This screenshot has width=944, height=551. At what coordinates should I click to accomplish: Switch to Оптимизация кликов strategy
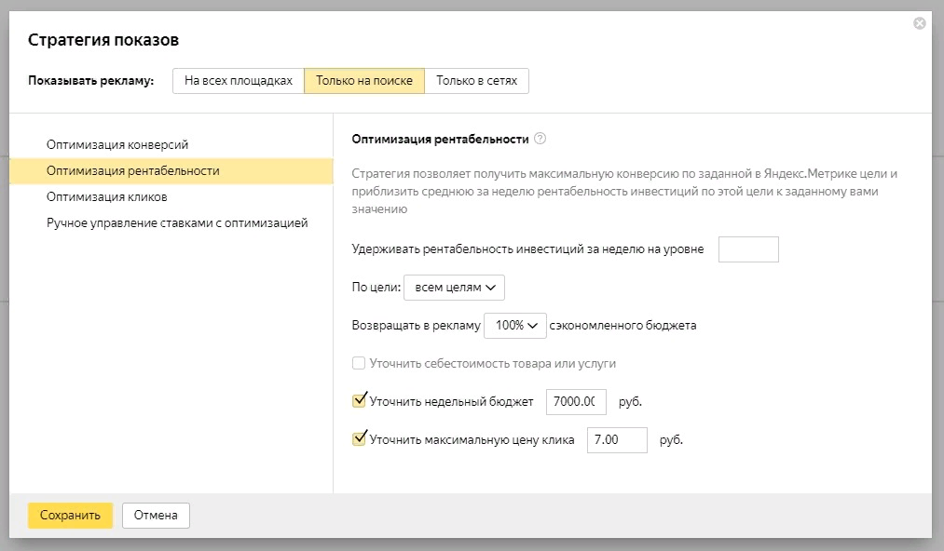(x=107, y=197)
